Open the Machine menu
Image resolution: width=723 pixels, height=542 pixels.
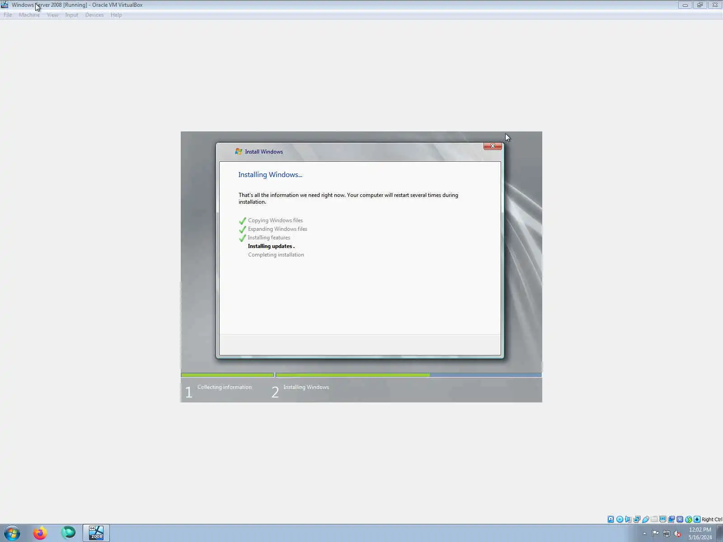(29, 15)
